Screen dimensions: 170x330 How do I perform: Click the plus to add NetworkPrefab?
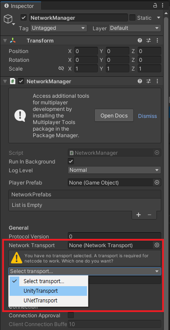click(139, 215)
